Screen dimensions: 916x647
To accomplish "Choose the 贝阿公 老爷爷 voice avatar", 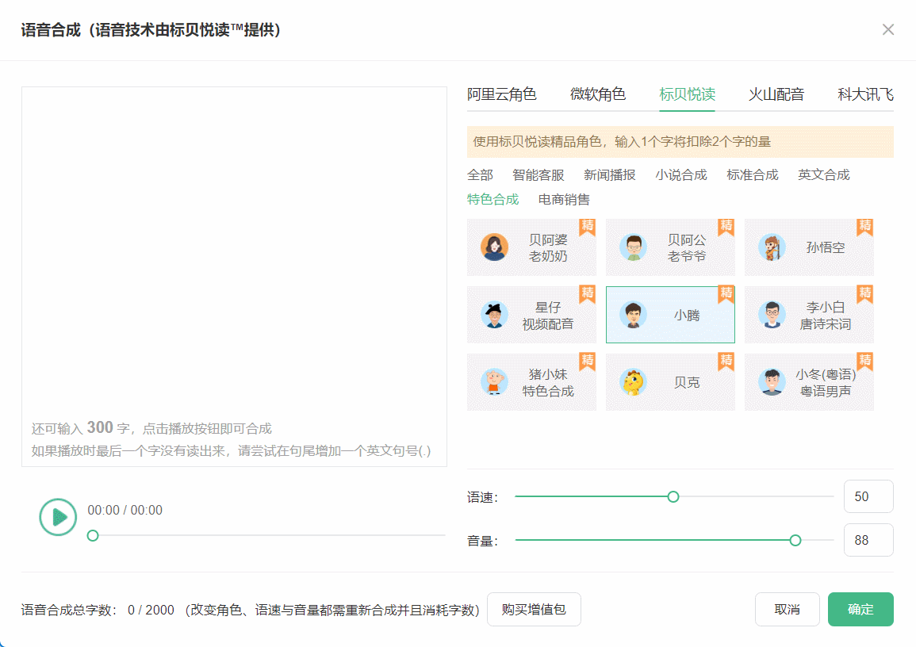I will point(633,247).
